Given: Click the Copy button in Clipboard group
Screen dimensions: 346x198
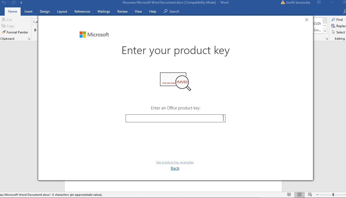Looking at the screenshot, I should 8,26.
